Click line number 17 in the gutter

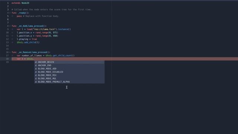point(7,55)
